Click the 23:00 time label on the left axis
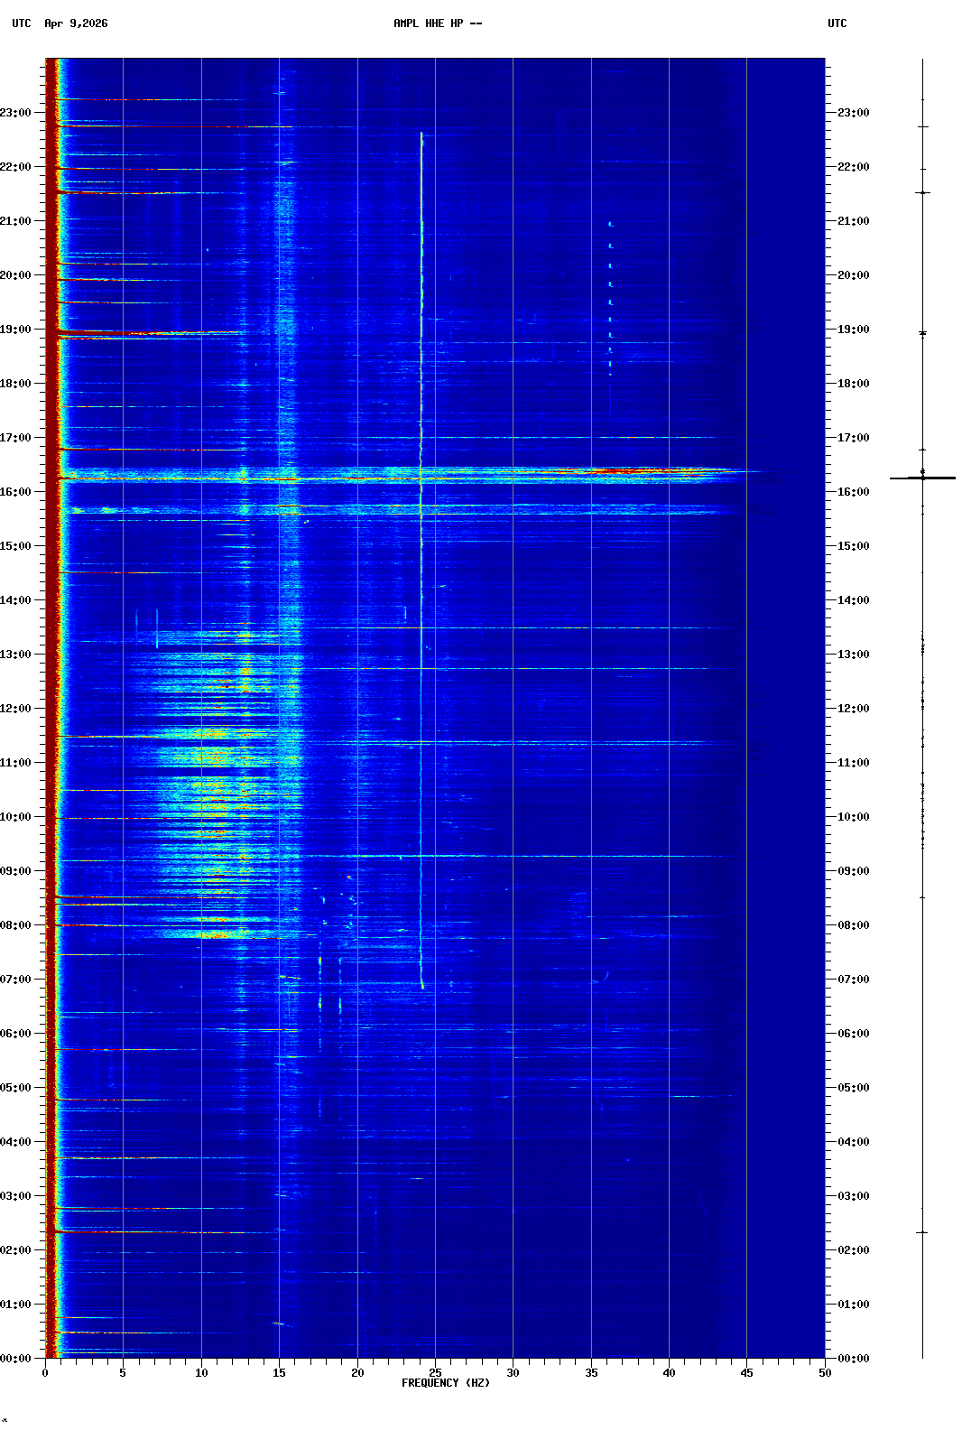 click(16, 113)
